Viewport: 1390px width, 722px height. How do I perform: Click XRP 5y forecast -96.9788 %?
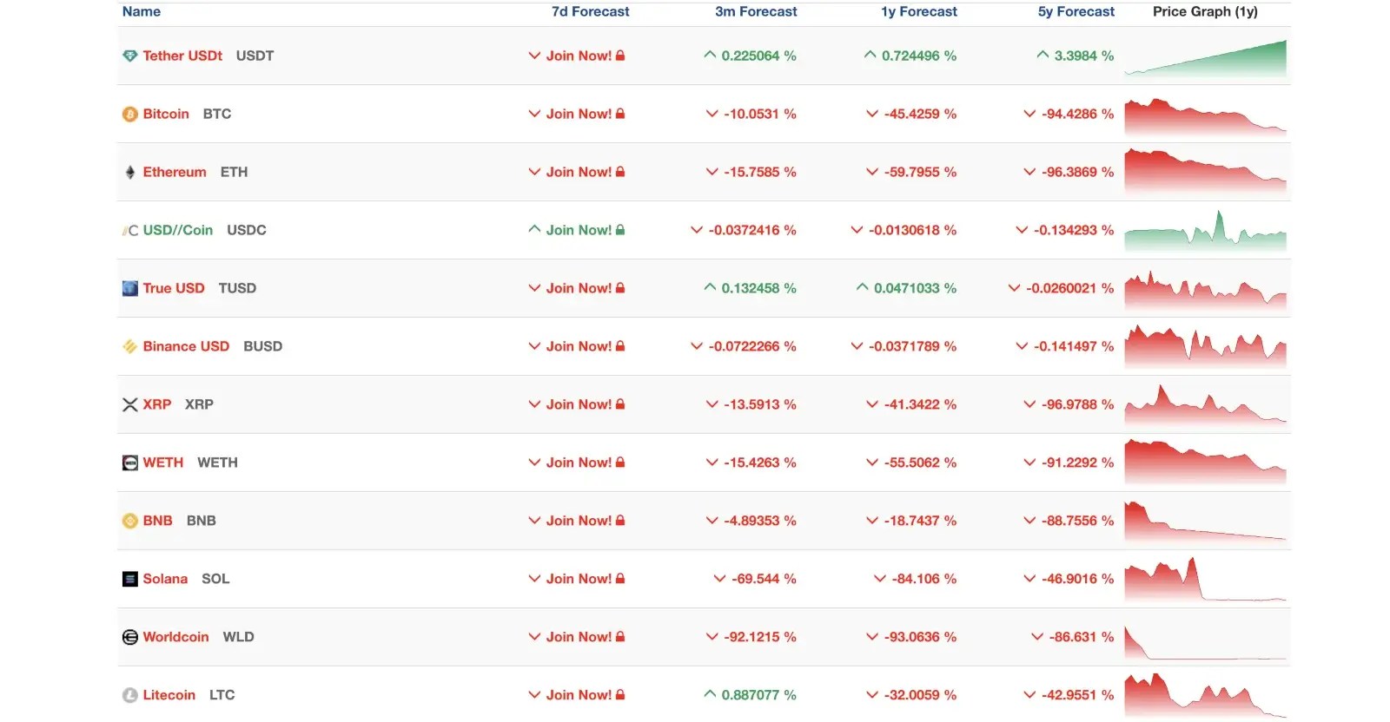[1077, 404]
